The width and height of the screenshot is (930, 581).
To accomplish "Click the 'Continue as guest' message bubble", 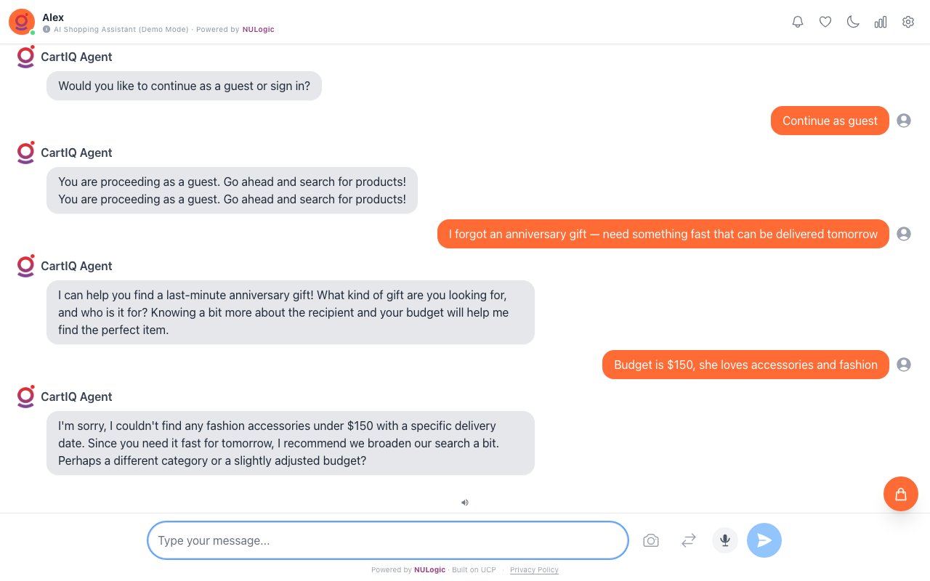I will coord(830,121).
